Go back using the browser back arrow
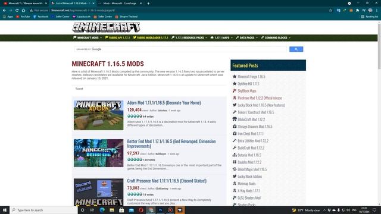Viewport: 381px width, 214px height. [4, 11]
